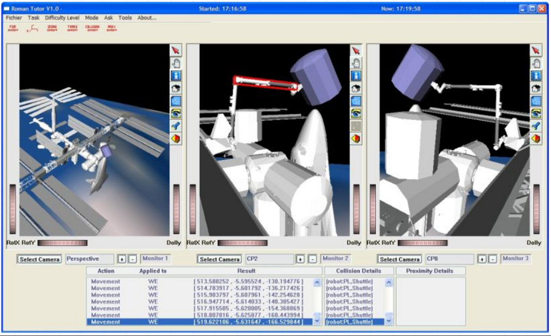Toggle COLLISION on/off in the toolbar
Viewport: 551px width, 336px height.
(x=92, y=28)
